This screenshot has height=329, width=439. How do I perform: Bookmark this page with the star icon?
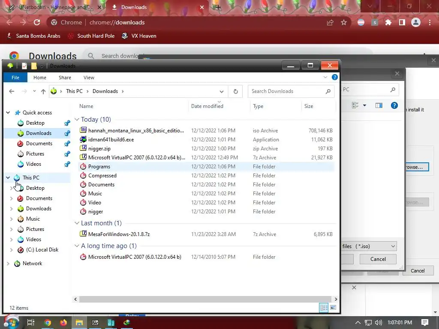(x=344, y=22)
